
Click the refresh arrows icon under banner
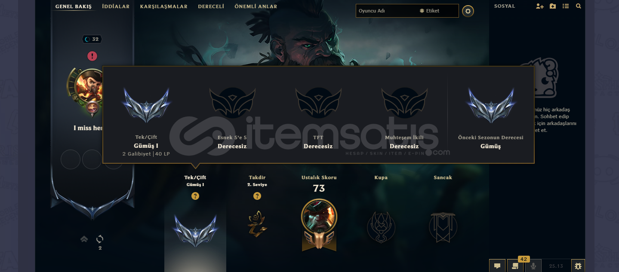point(100,239)
